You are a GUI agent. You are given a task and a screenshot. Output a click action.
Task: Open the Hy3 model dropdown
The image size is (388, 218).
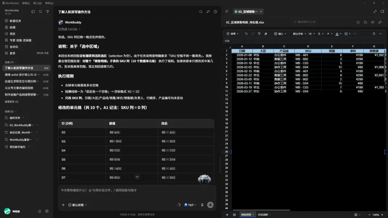coord(190,205)
